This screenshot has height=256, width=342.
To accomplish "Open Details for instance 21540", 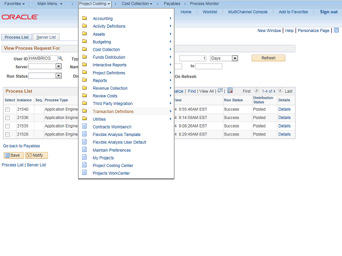I will coord(284,109).
